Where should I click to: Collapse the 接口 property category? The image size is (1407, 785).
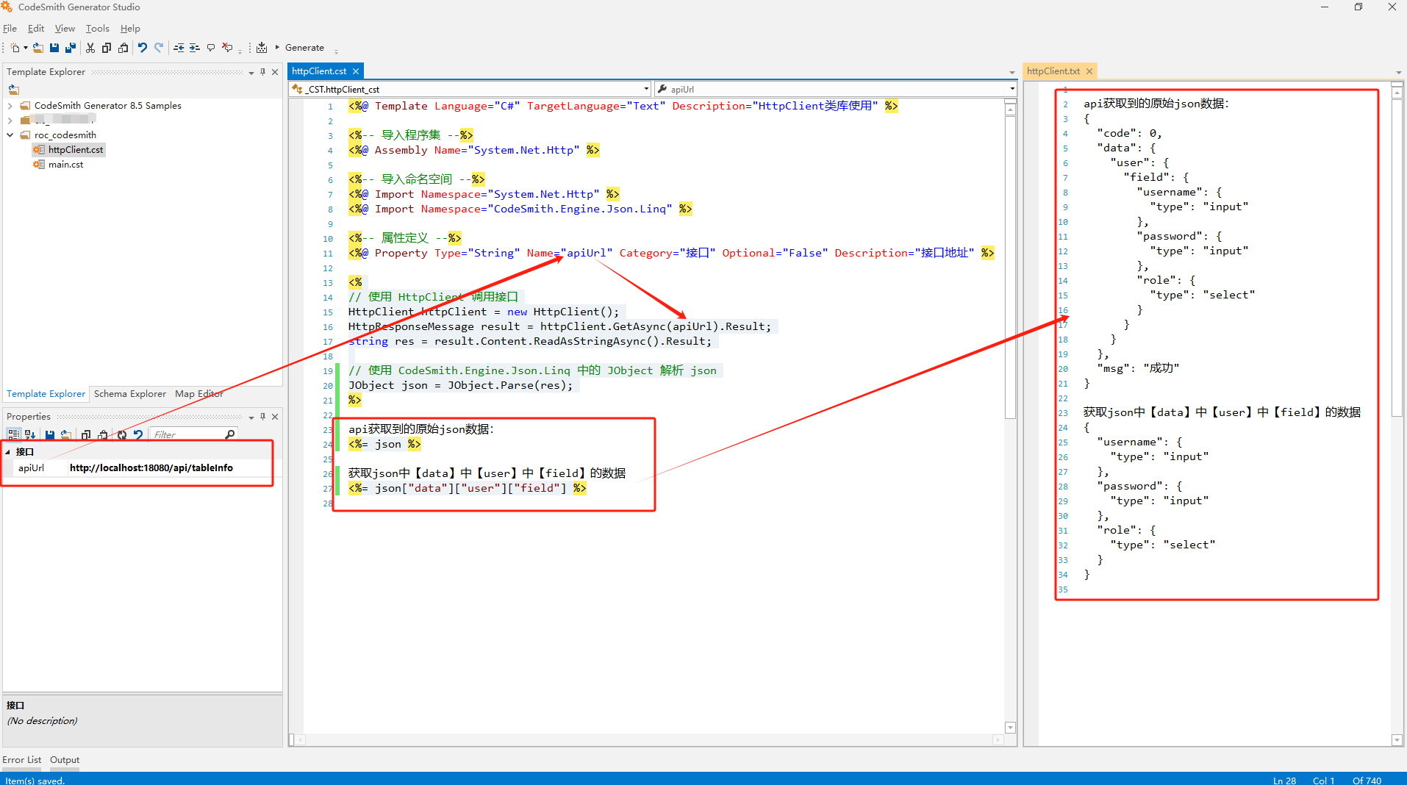8,452
